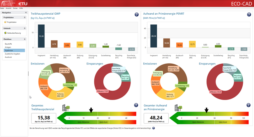The width and height of the screenshot is (254, 137).
Task: Go to Baustoffe in Ökobilanz
Action: pos(8,44)
